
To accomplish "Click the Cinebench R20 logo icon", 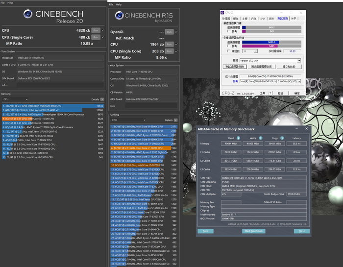I will coord(28,14).
